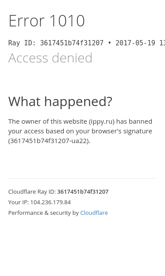Image resolution: width=165 pixels, height=276 pixels.
Task: Click the bold Cloudflare Ray ID value
Action: coord(83,191)
